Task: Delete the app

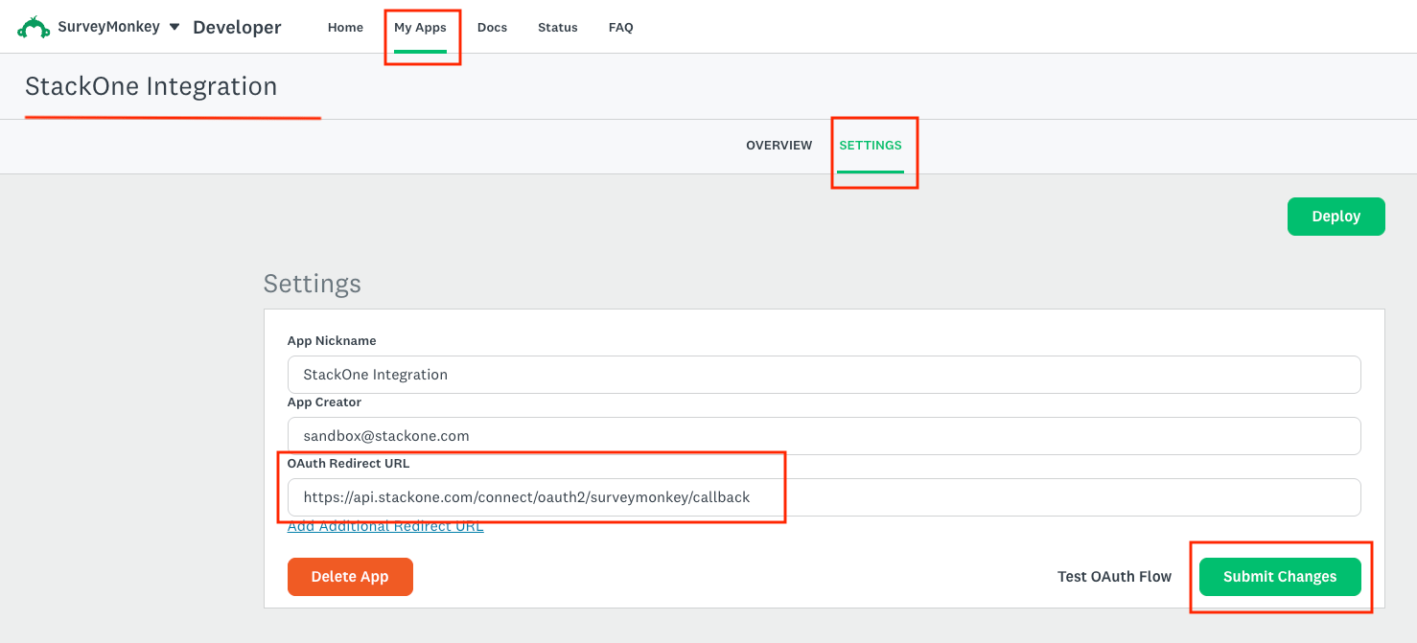Action: 350,577
